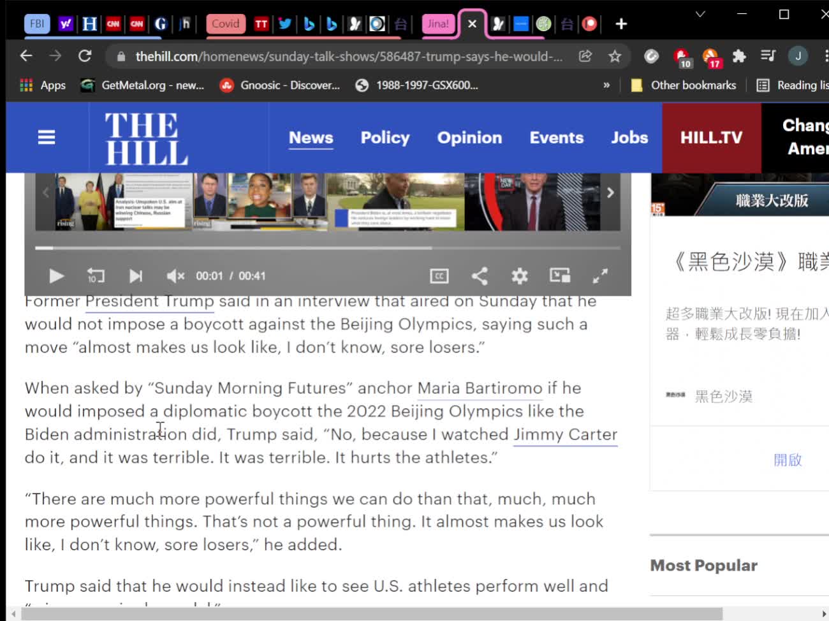This screenshot has height=621, width=829.
Task: Open the video share options
Action: tap(480, 276)
